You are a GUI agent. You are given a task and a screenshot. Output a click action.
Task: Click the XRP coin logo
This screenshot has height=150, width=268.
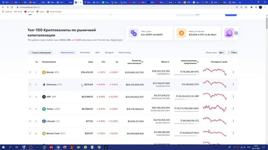tap(44, 97)
